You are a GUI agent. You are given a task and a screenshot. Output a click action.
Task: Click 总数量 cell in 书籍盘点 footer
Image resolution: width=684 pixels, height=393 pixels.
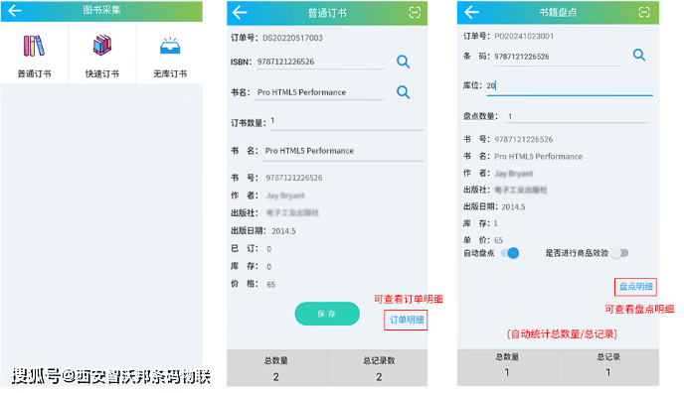(507, 367)
